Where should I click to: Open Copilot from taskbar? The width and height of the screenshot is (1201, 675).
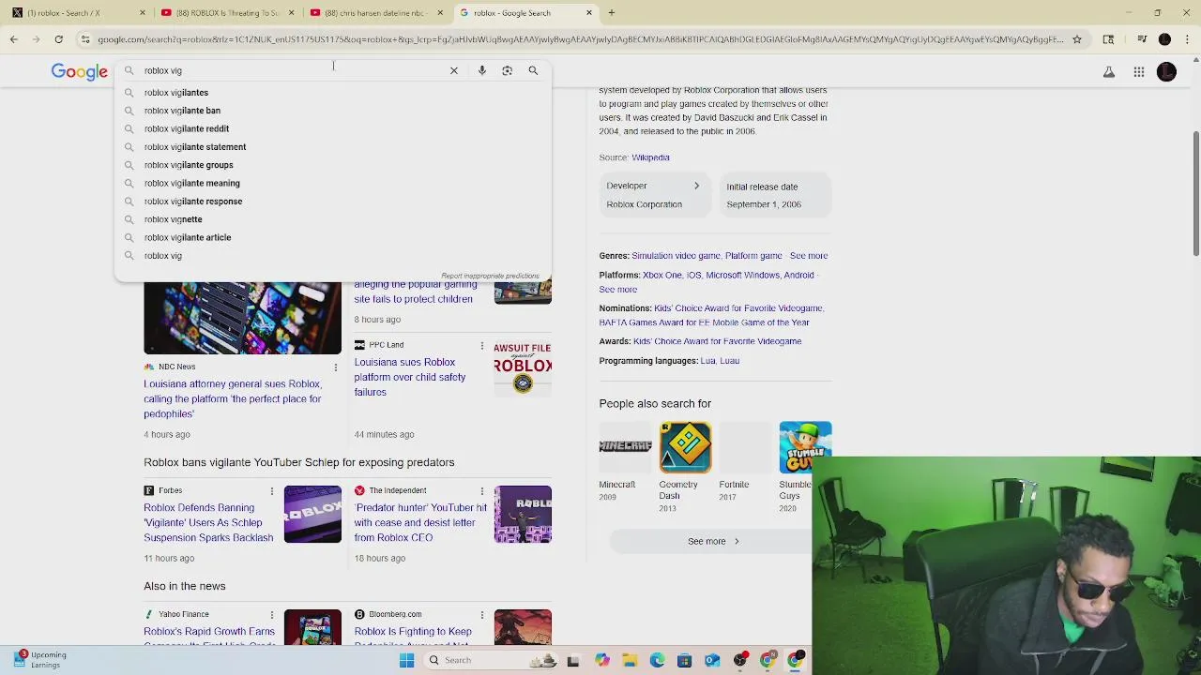[601, 660]
